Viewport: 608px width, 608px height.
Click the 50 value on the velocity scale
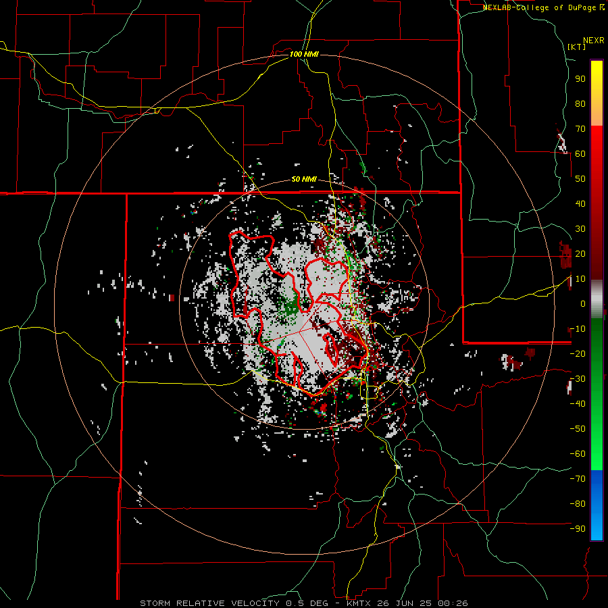580,179
